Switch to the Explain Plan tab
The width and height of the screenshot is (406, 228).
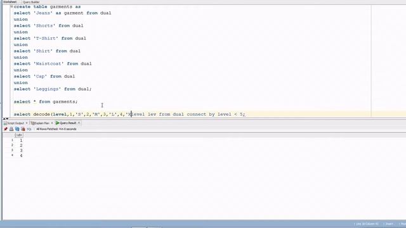42,123
